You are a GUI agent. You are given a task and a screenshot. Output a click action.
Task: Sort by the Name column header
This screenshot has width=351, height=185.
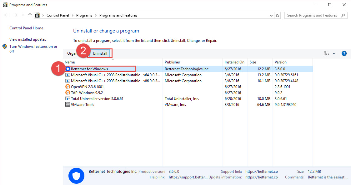coord(113,62)
